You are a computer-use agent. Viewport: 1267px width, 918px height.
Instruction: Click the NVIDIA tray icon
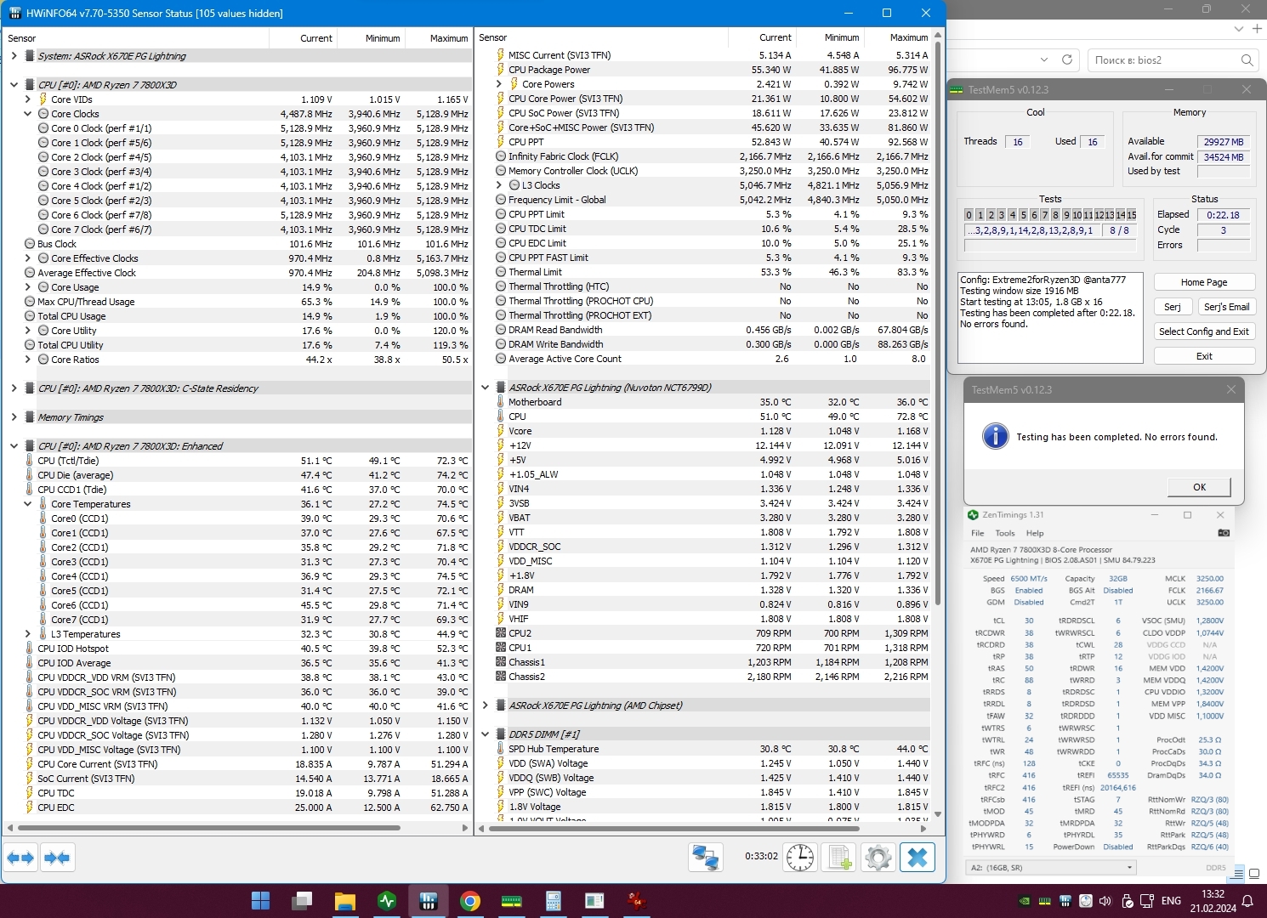1025,901
